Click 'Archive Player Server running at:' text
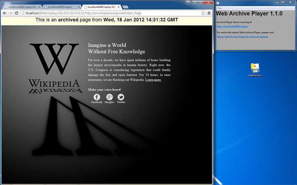The width and height of the screenshot is (297, 185). [x=234, y=22]
